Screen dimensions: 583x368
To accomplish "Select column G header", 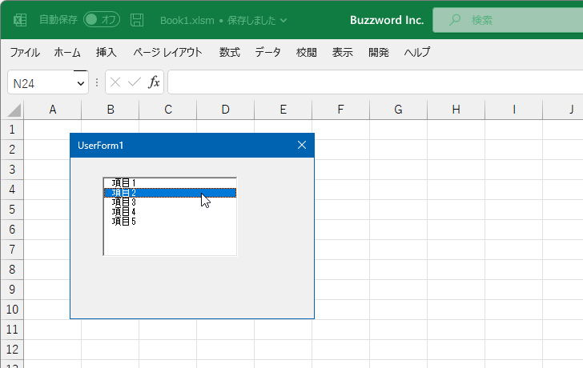I will (x=398, y=110).
